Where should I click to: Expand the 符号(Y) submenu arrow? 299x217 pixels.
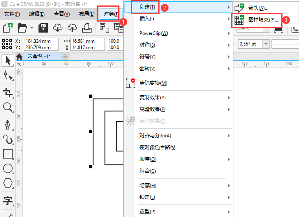coord(229,57)
